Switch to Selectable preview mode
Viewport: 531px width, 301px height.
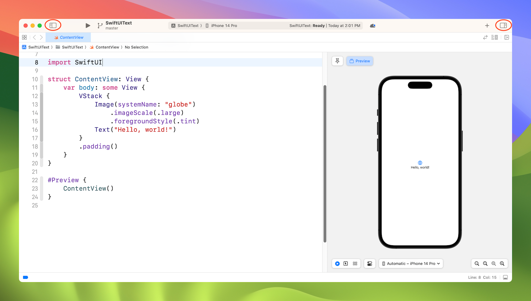(x=346, y=263)
